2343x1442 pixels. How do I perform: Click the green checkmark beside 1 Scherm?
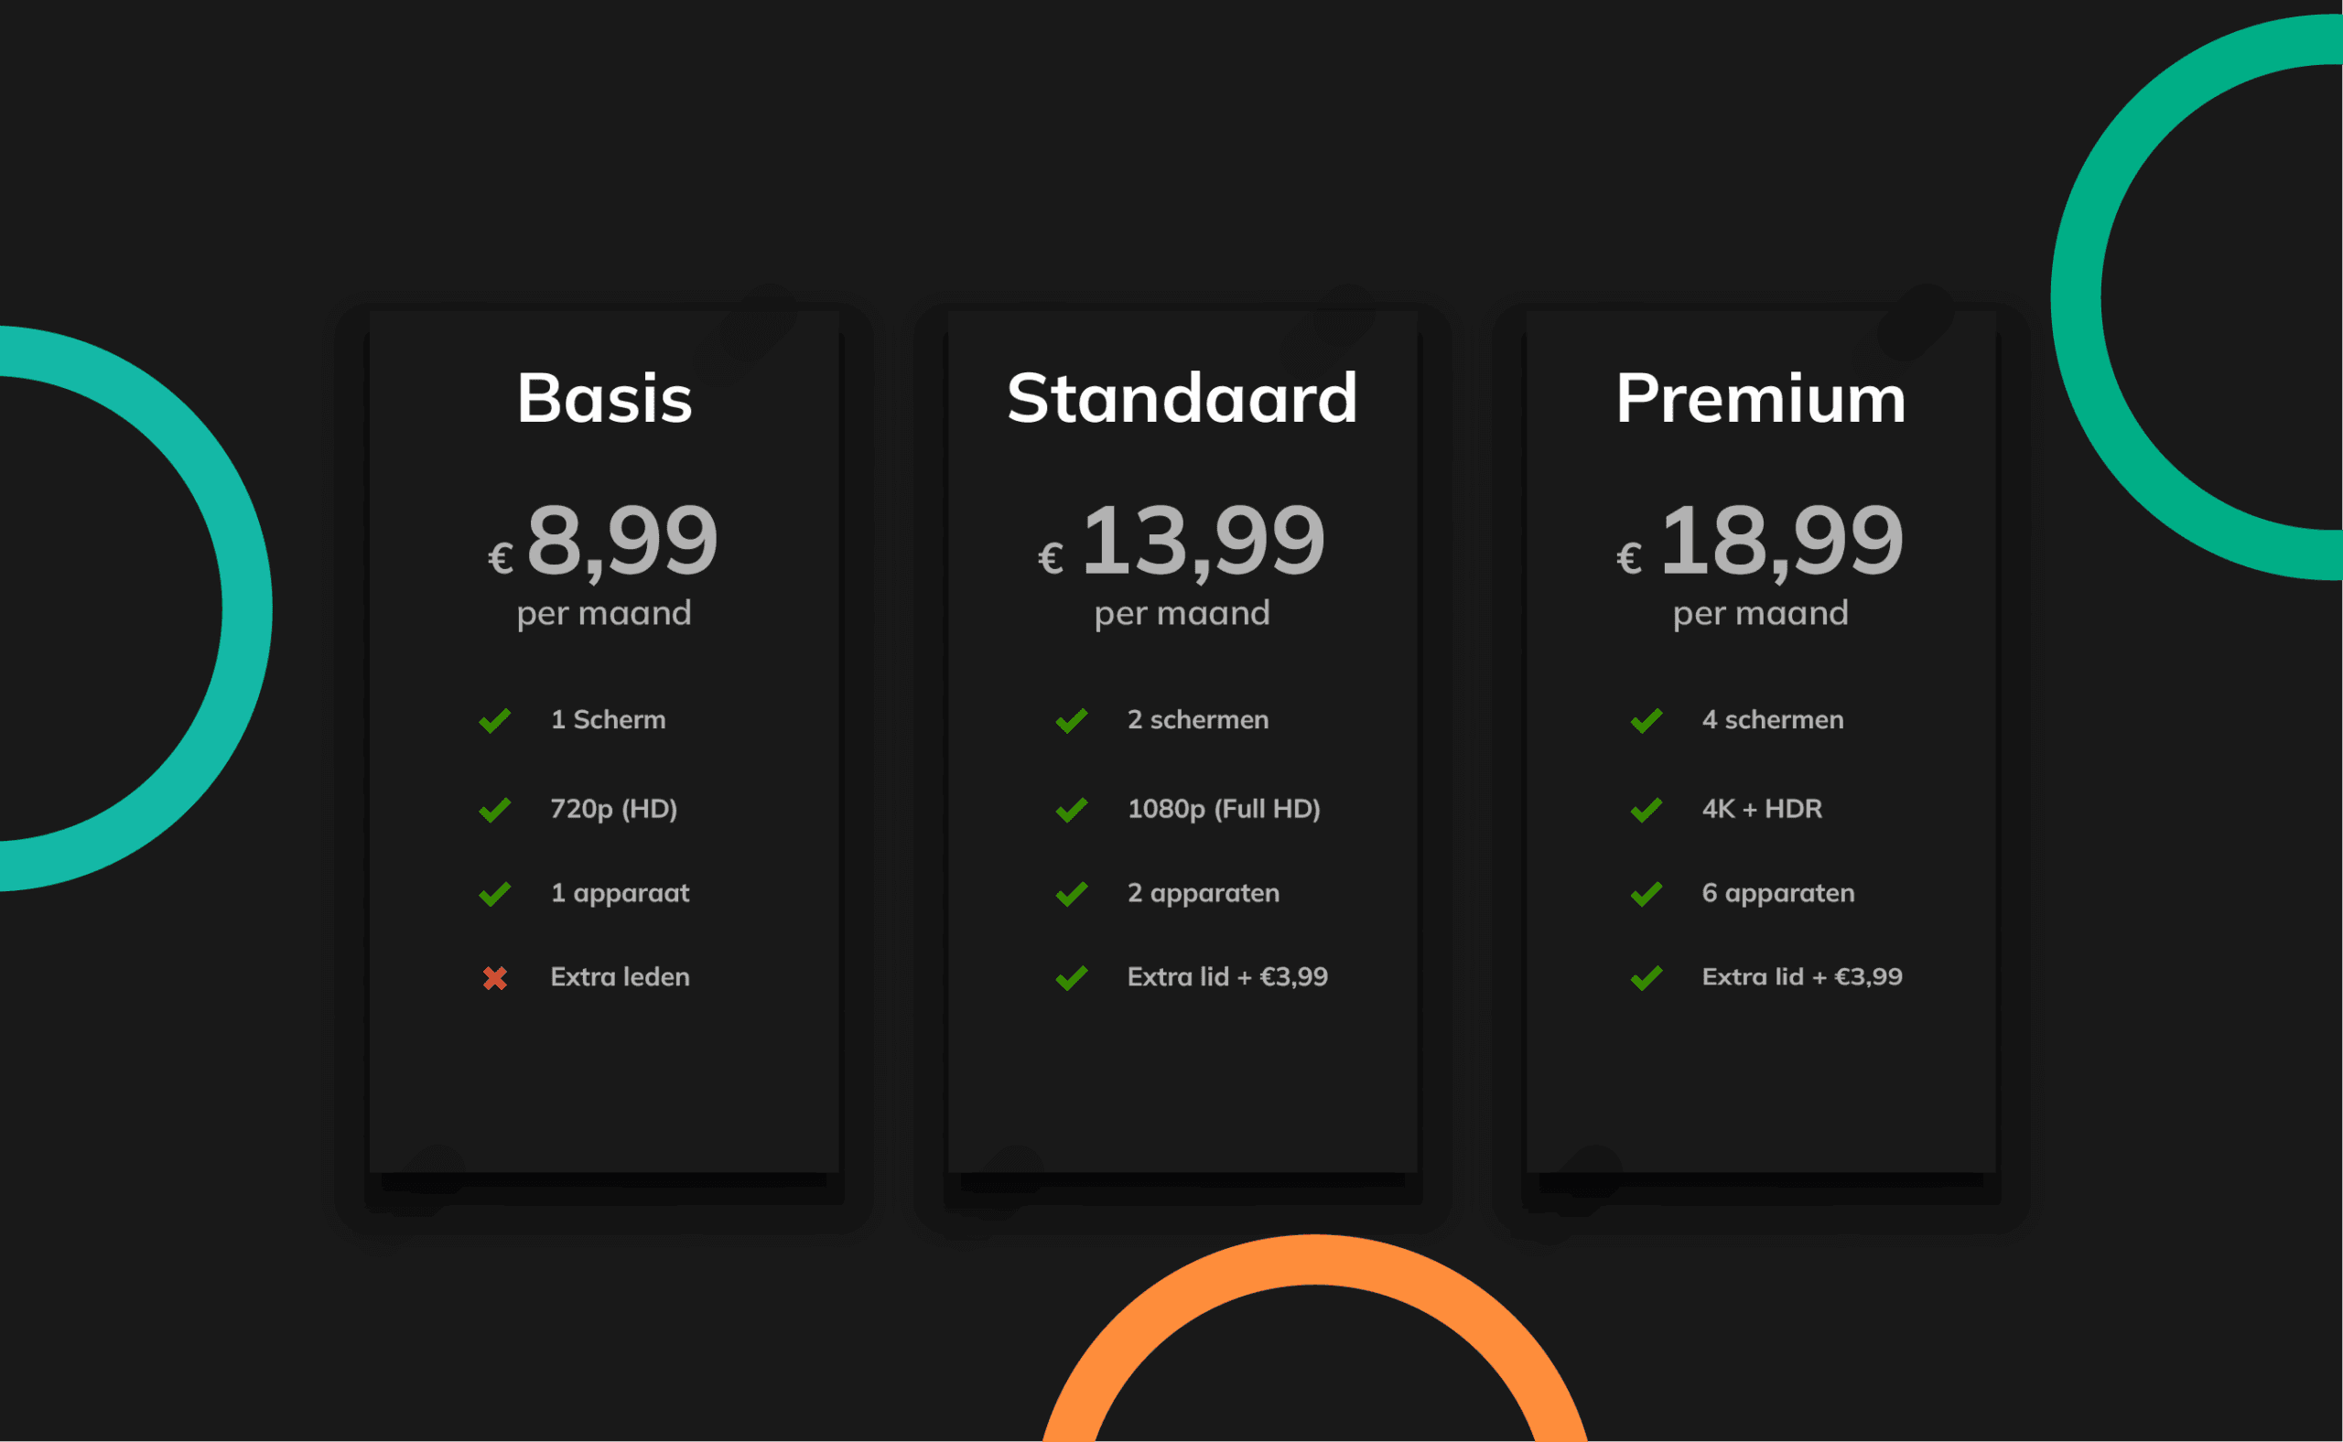pyautogui.click(x=494, y=721)
